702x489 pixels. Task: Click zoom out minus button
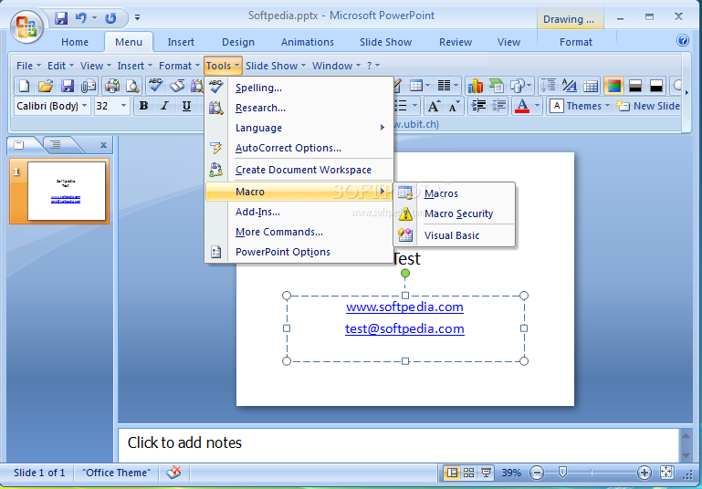pos(537,473)
